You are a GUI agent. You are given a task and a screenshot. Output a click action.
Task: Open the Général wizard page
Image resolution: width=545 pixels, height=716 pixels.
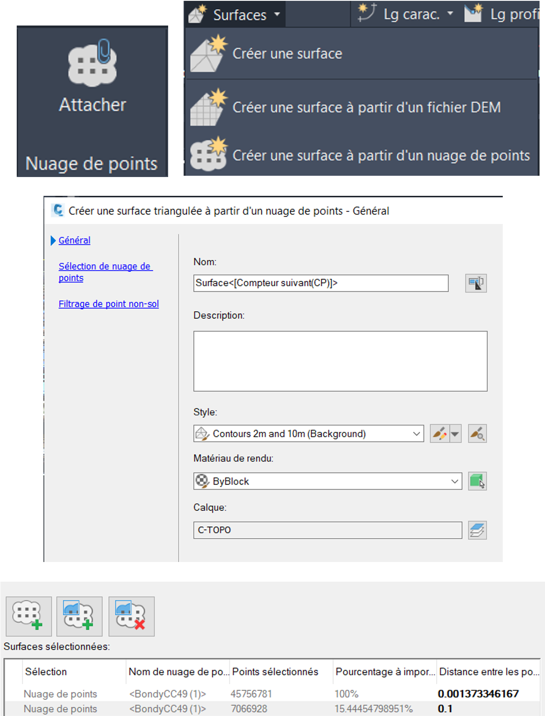74,240
